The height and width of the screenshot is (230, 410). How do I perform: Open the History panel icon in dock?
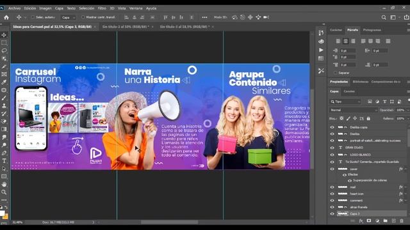pyautogui.click(x=321, y=33)
